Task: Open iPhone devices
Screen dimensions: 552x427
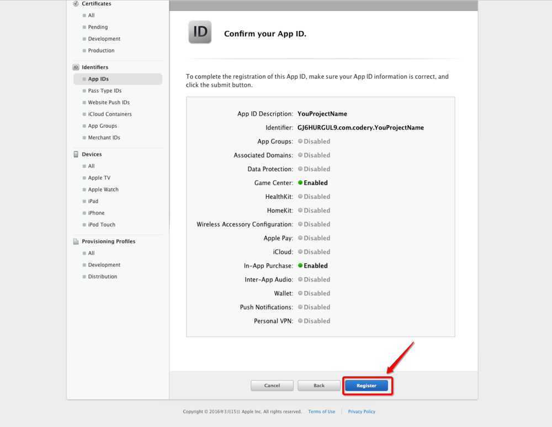Action: 96,213
